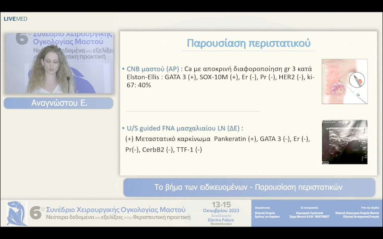The width and height of the screenshot is (383, 239).
Task: Click the blue nude figure conference logo
Action: point(17,213)
